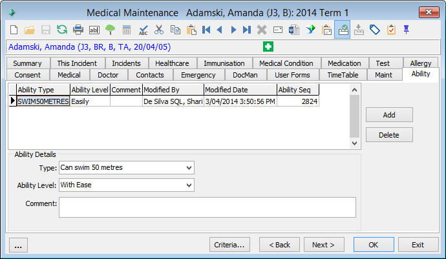Switch to the Consent tab

28,75
